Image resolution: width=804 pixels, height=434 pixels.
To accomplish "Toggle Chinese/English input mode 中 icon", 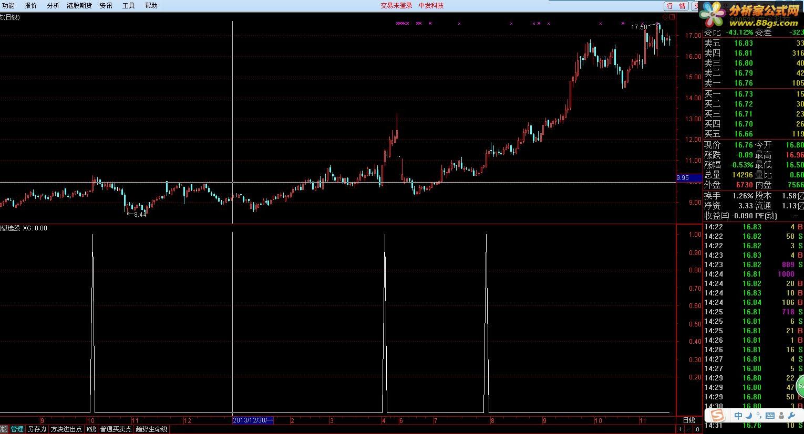I will coord(738,416).
